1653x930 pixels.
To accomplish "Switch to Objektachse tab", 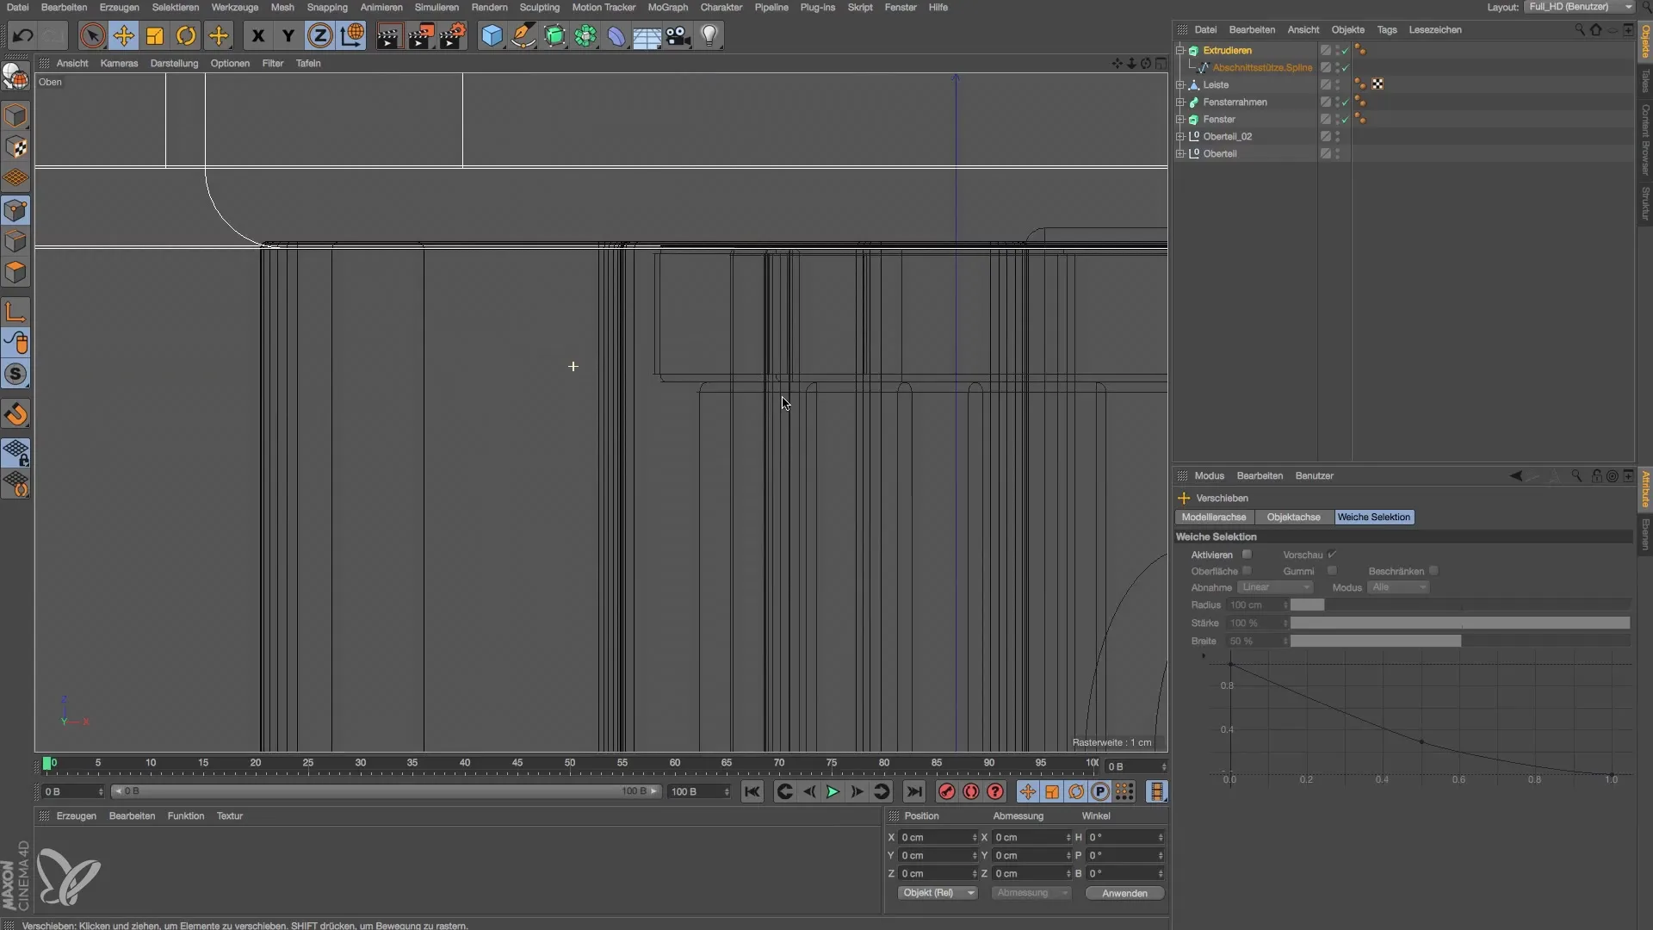I will pos(1293,518).
